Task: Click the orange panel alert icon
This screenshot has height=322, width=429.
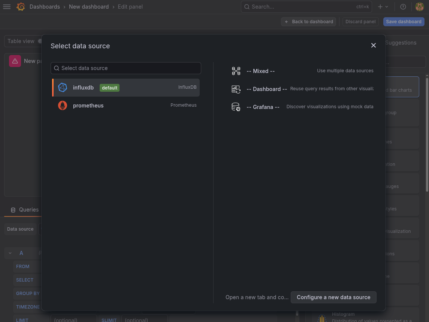Action: click(14, 61)
